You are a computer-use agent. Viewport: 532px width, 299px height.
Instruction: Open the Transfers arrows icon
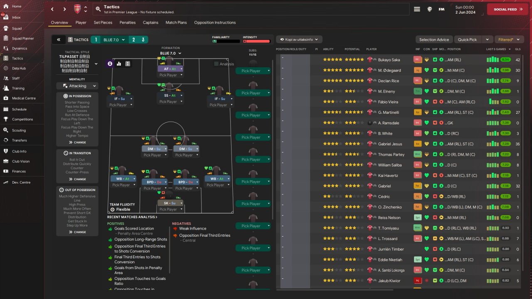tap(6, 140)
